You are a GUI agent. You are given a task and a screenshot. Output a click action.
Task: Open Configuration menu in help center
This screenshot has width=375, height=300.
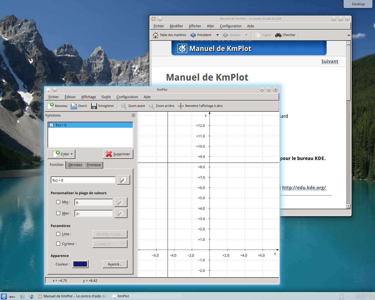click(x=231, y=26)
